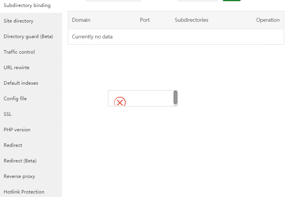This screenshot has height=197, width=288.
Task: Switch to Site directory tab
Action: pyautogui.click(x=19, y=21)
